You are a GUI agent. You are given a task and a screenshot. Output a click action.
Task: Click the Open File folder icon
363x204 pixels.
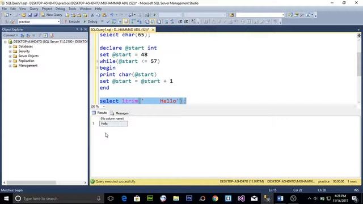24,15
